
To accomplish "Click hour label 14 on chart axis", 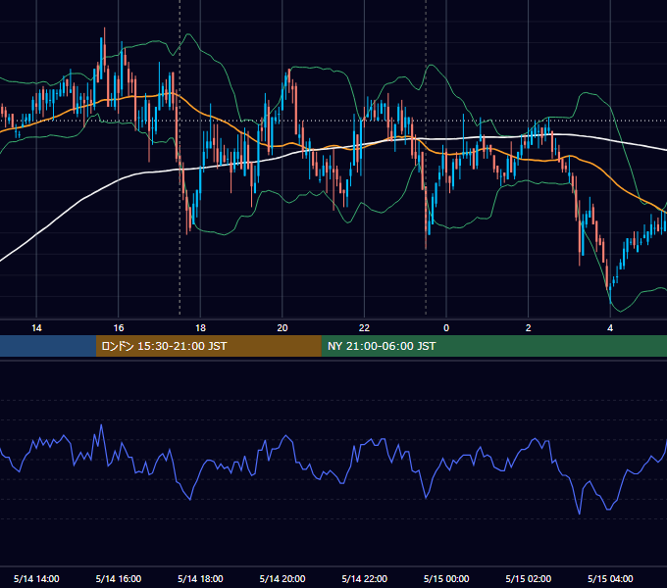I will point(36,328).
